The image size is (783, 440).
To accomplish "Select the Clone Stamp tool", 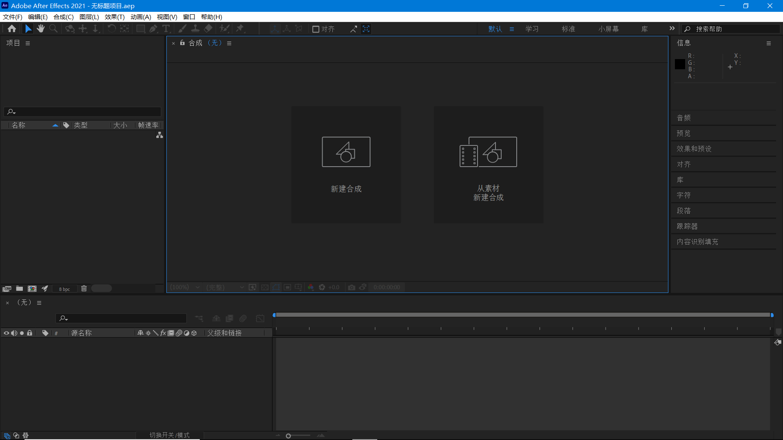I will (x=195, y=29).
